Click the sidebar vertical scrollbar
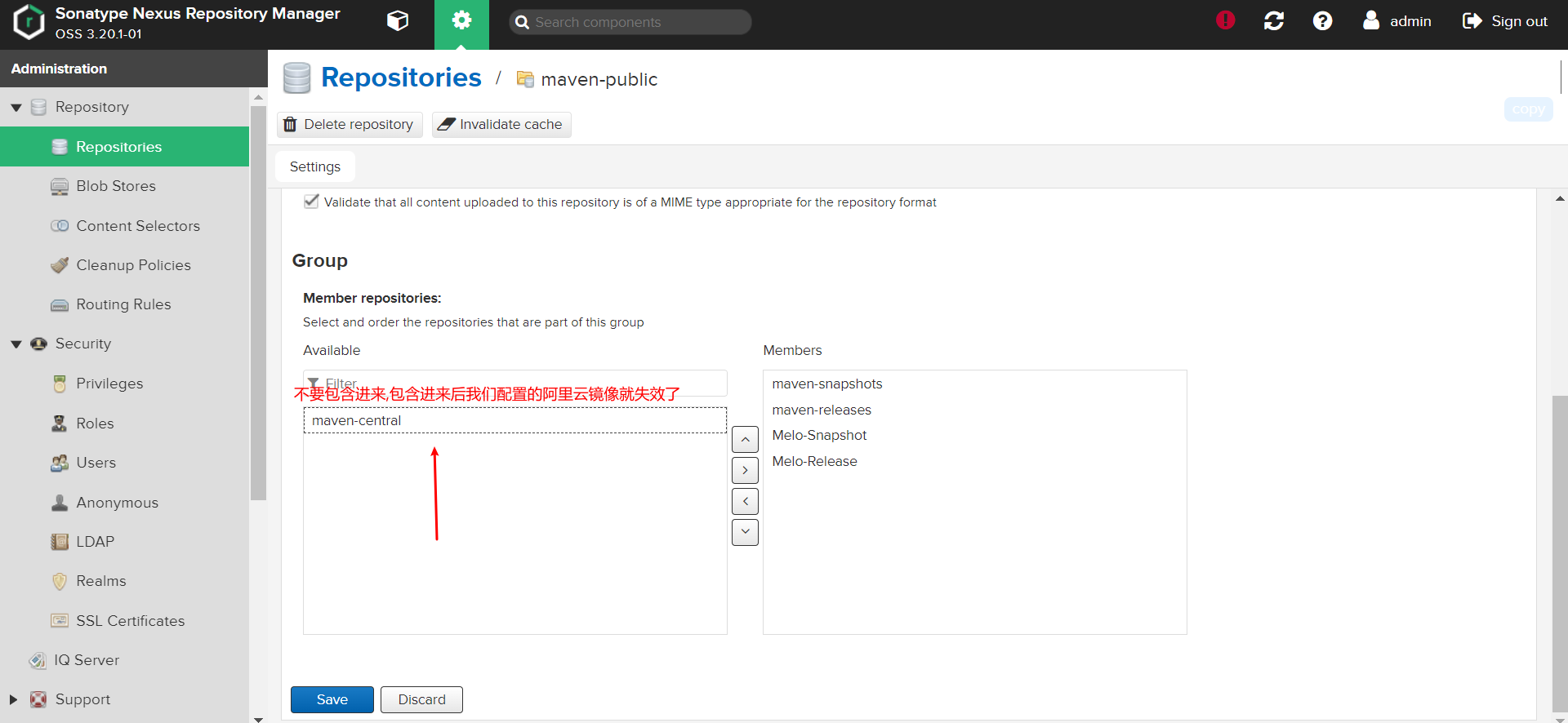This screenshot has height=723, width=1568. tap(258, 302)
